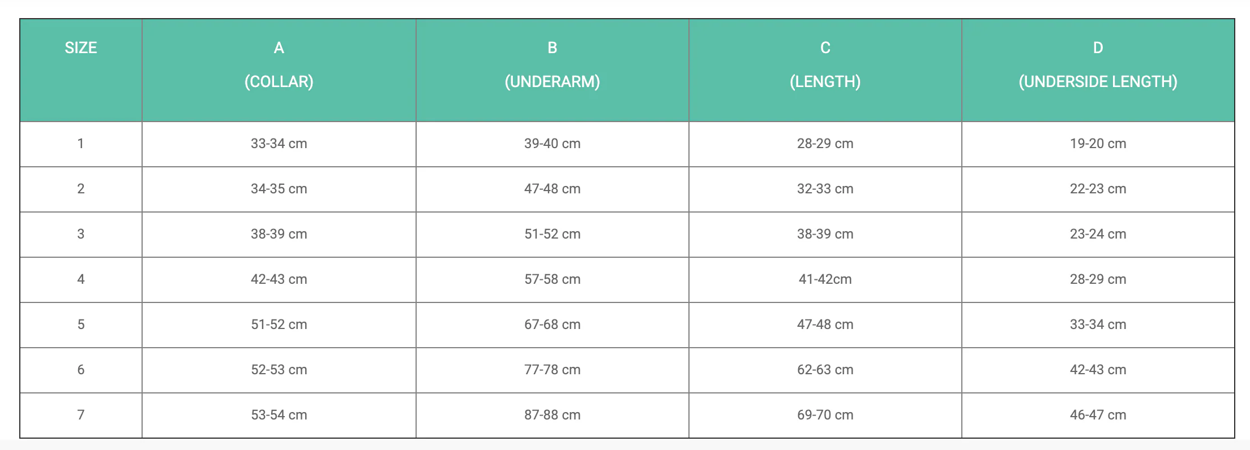Click the 28-29 cm underside cell for size 4
Image resolution: width=1250 pixels, height=450 pixels.
coord(1098,280)
